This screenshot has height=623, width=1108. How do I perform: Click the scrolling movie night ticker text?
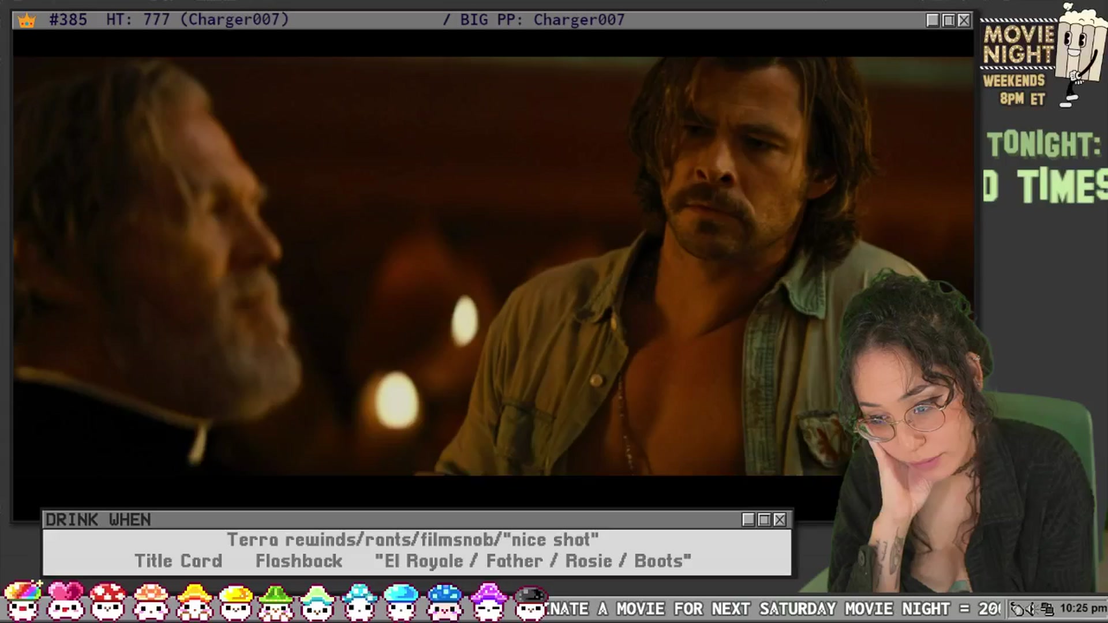775,609
